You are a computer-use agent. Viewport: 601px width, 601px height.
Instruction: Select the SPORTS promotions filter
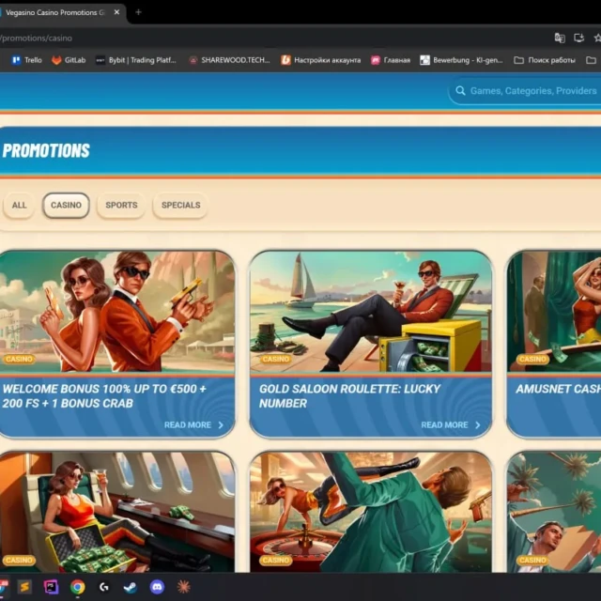121,206
